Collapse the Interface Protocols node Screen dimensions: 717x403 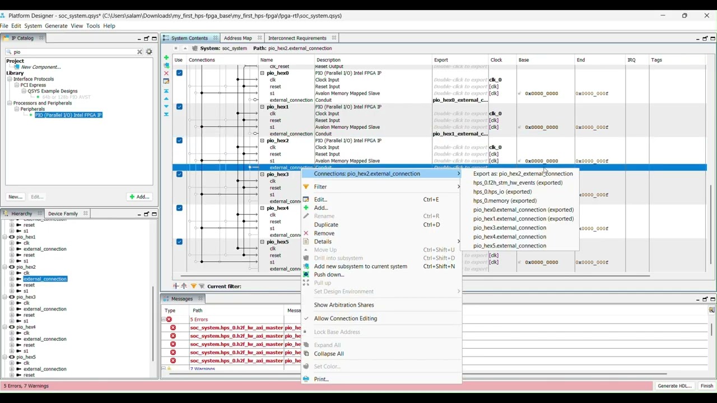(x=10, y=79)
